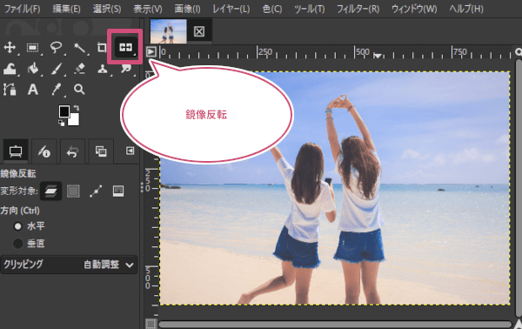
Task: Select the Rectangle Select tool
Action: click(x=33, y=48)
